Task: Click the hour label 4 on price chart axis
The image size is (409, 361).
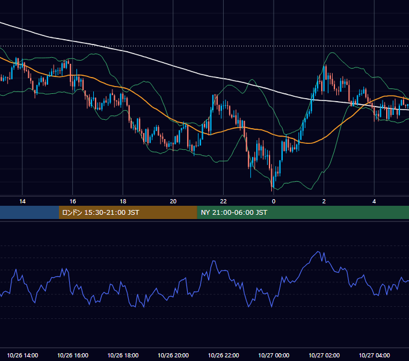Action: (x=374, y=202)
